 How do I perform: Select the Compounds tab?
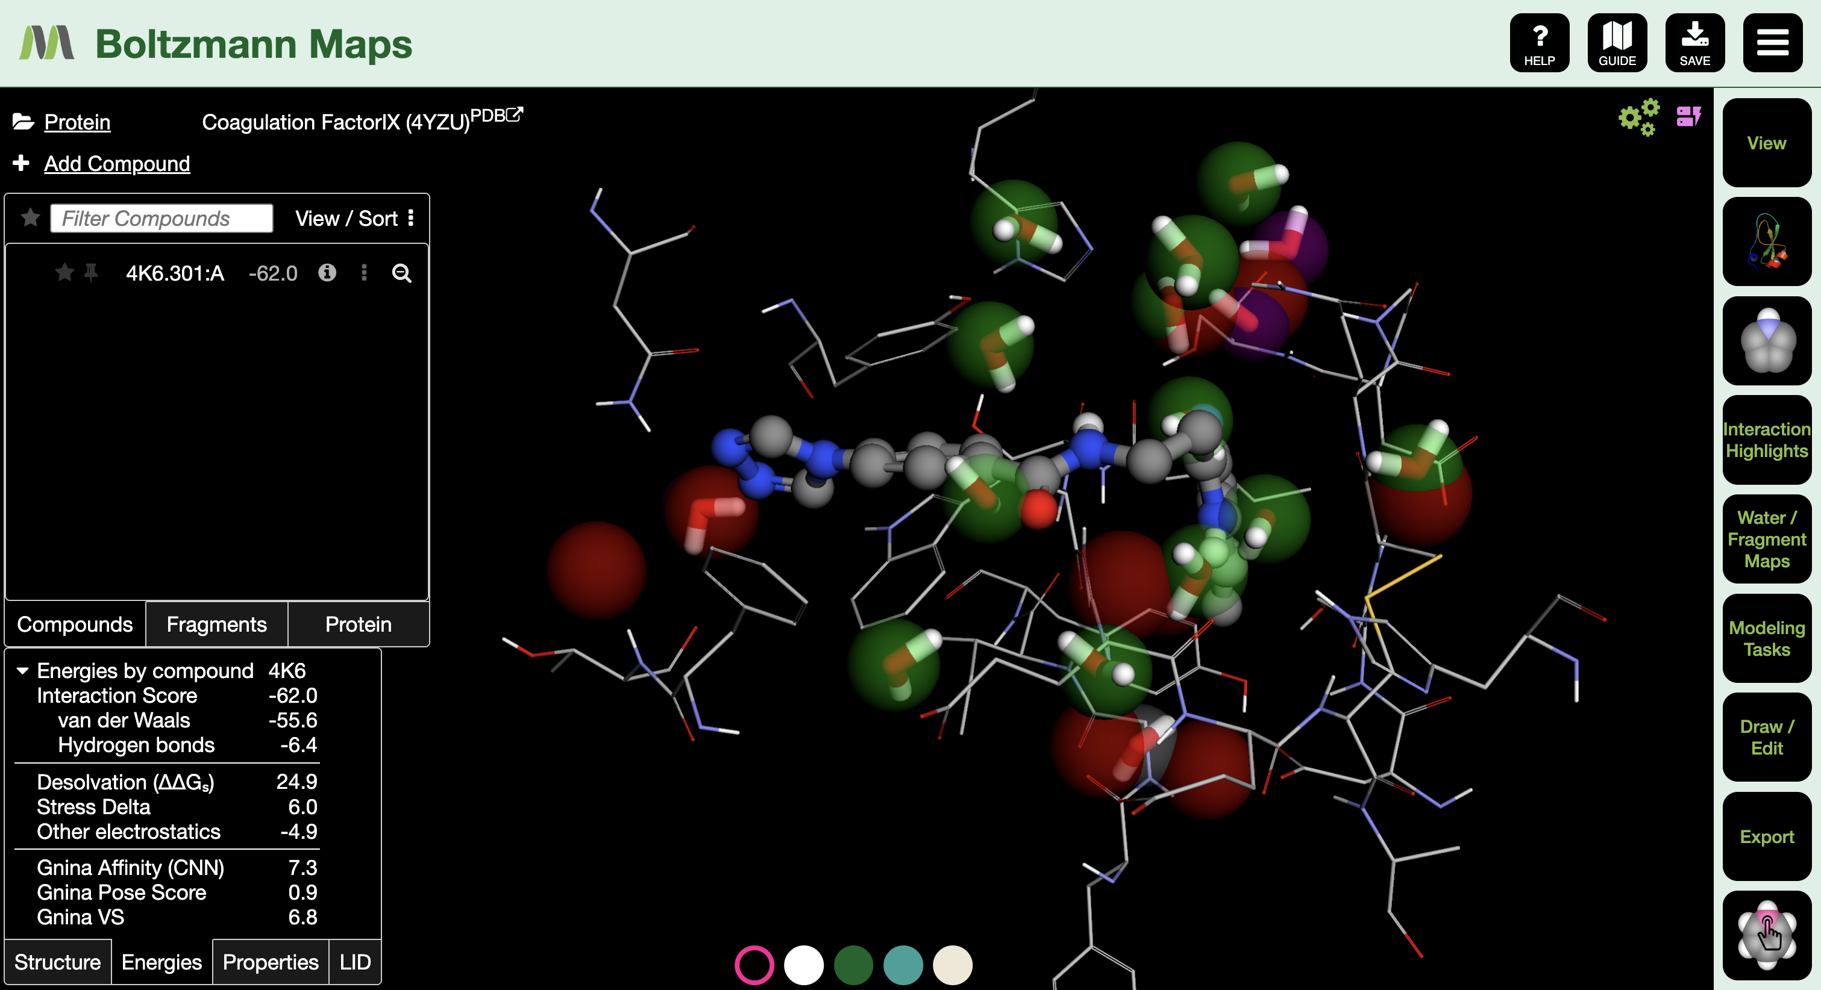pyautogui.click(x=74, y=624)
